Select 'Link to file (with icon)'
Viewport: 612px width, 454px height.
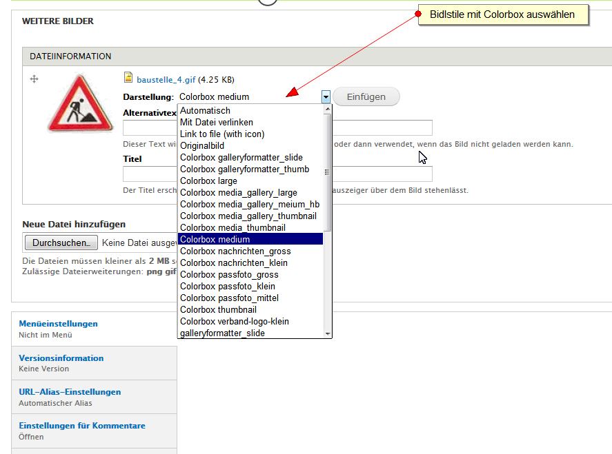(222, 134)
